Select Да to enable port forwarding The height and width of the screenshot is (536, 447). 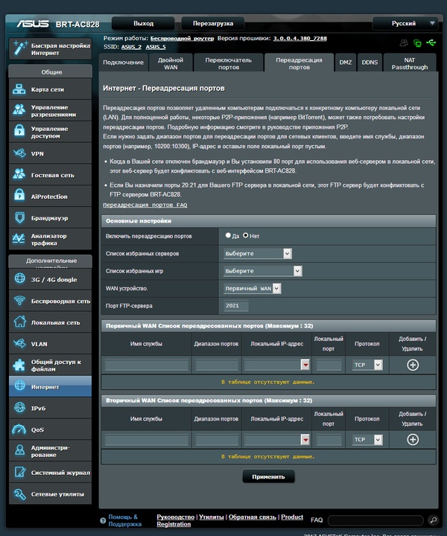[228, 235]
